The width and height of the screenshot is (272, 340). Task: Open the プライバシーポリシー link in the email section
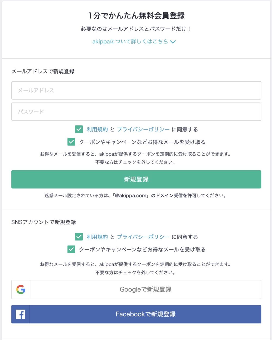144,129
